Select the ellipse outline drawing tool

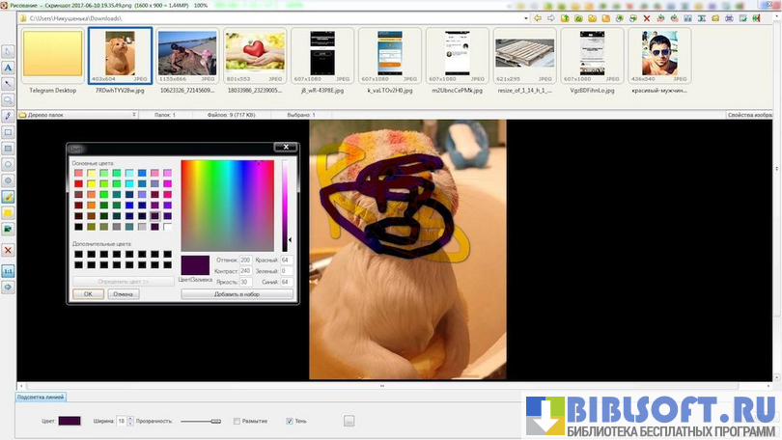[8, 164]
